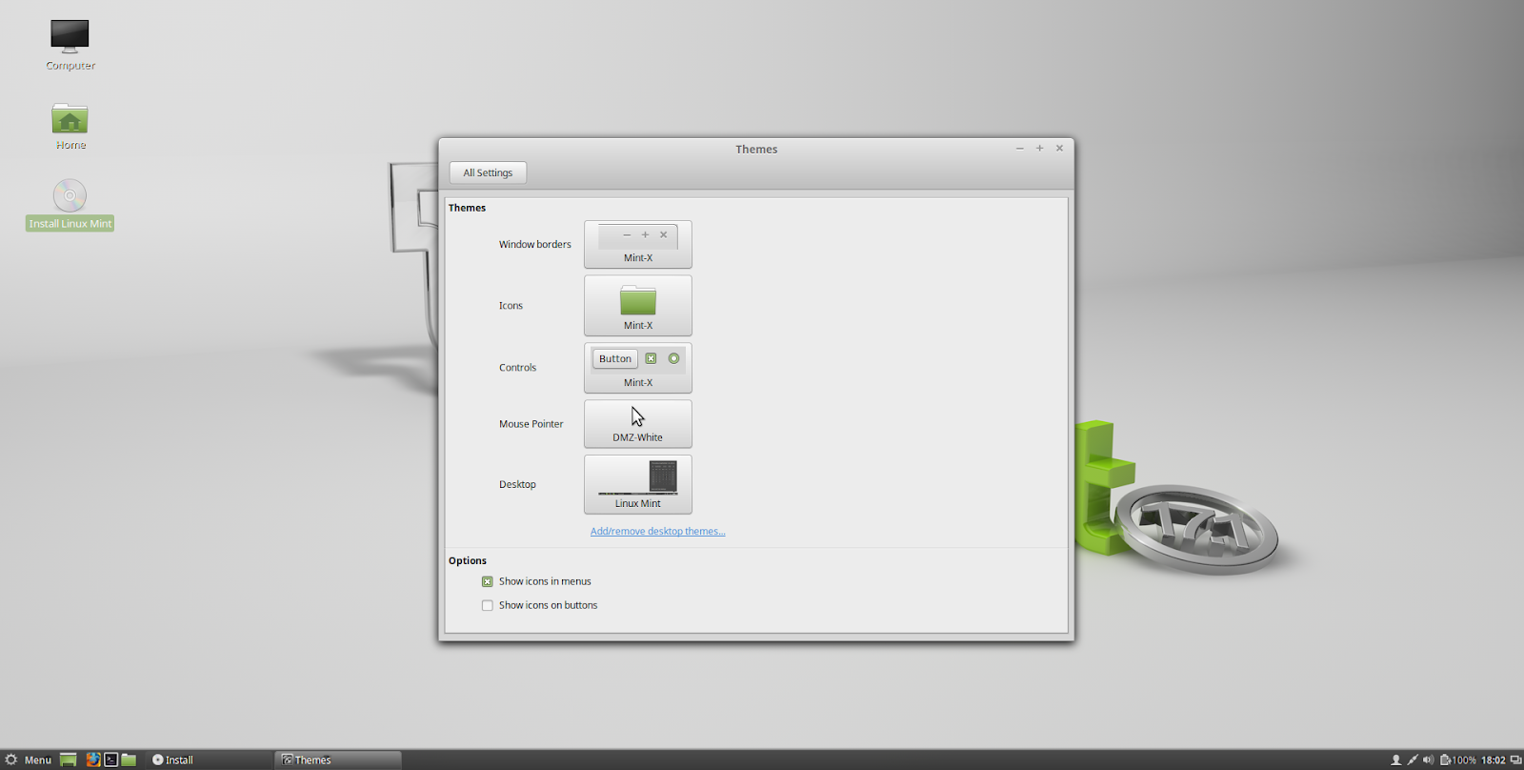Open the file manager panel launcher
The height and width of the screenshot is (770, 1524).
point(129,760)
